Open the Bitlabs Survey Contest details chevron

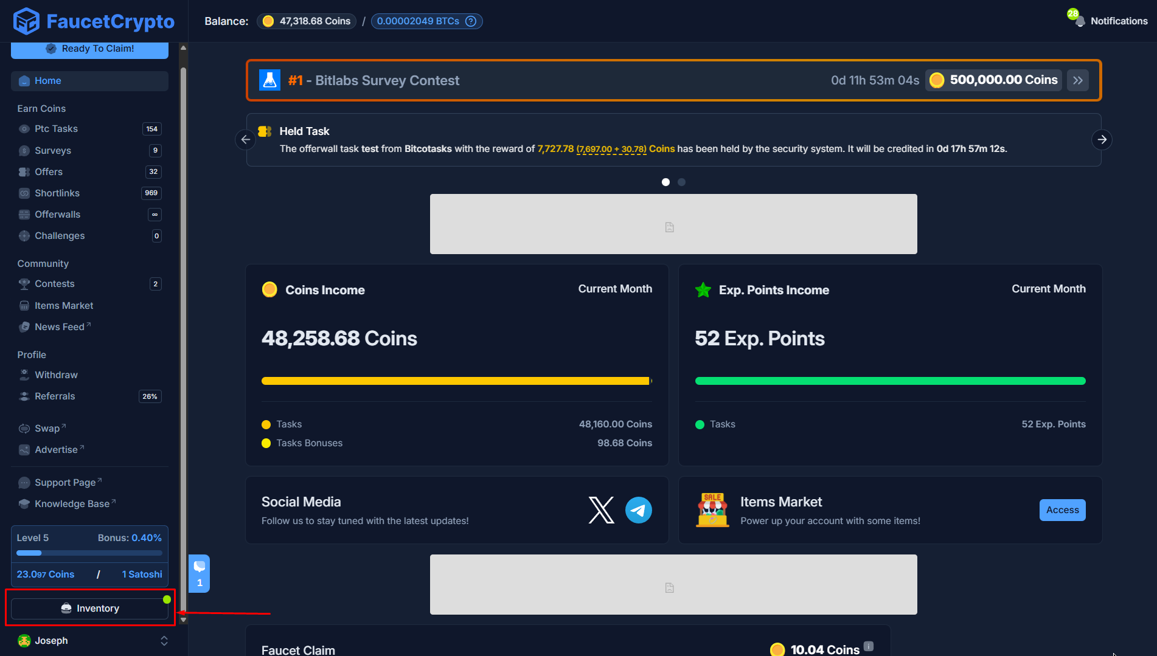(1077, 80)
